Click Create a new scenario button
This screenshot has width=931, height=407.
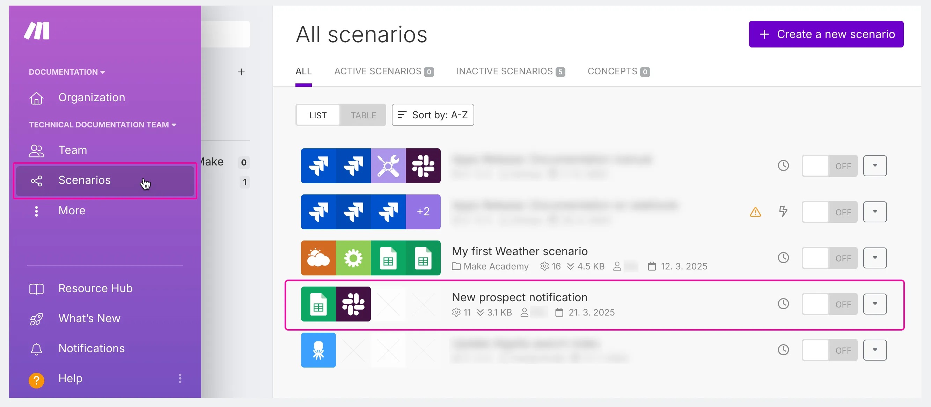click(826, 34)
